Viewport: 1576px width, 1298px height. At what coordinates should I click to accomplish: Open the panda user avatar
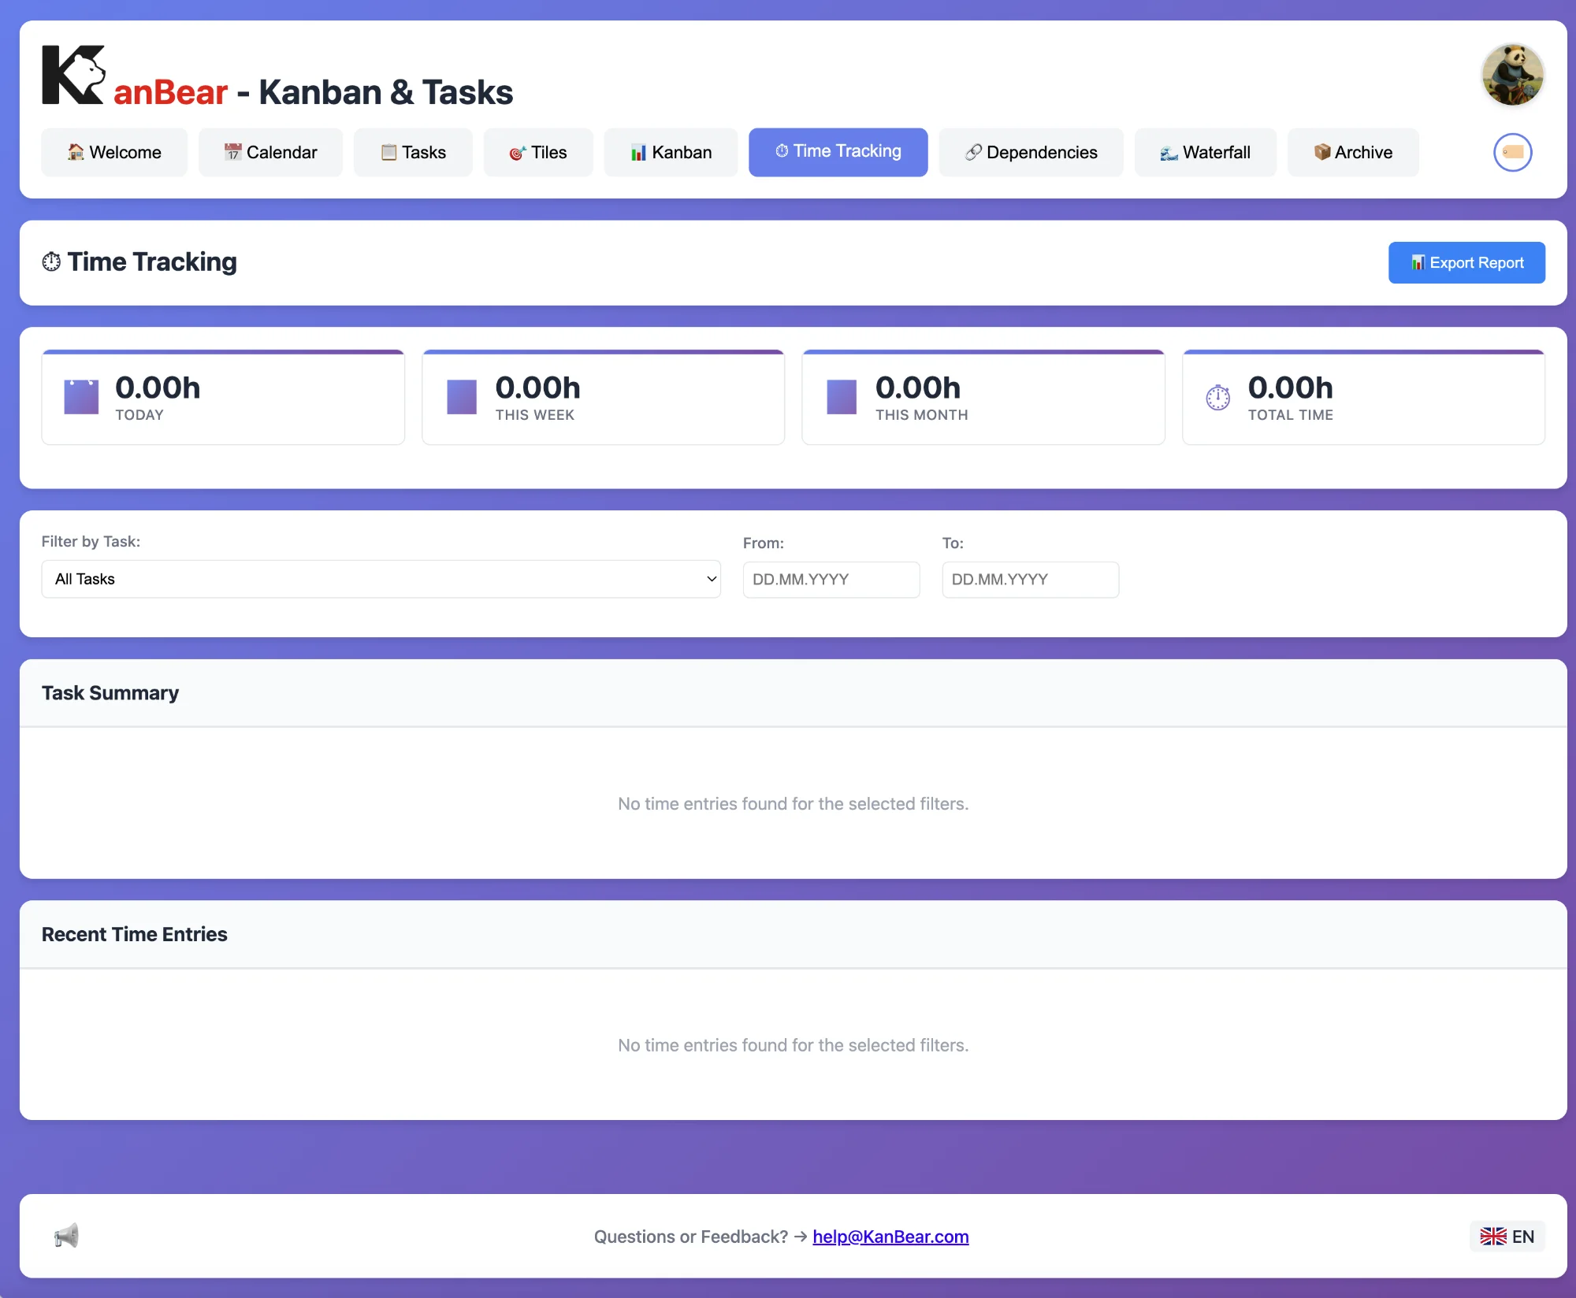1512,75
